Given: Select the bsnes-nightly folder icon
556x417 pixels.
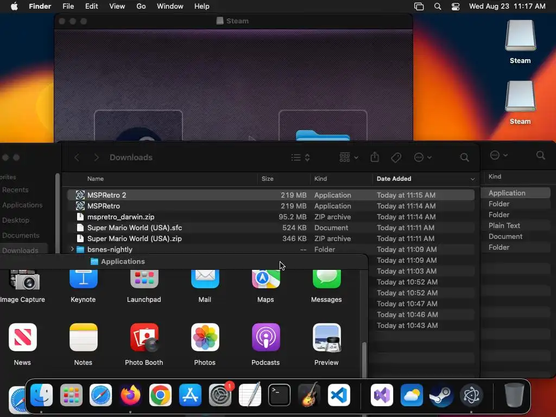Looking at the screenshot, I should point(80,250).
